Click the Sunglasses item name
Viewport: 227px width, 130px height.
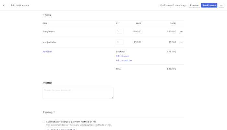coord(49,31)
